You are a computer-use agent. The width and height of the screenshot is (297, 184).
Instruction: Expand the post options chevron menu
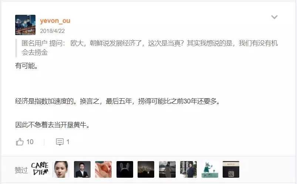coord(274,17)
